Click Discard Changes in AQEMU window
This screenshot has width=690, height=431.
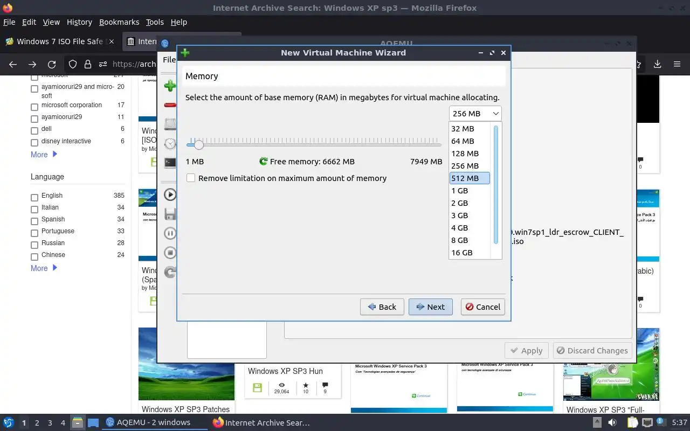(592, 350)
